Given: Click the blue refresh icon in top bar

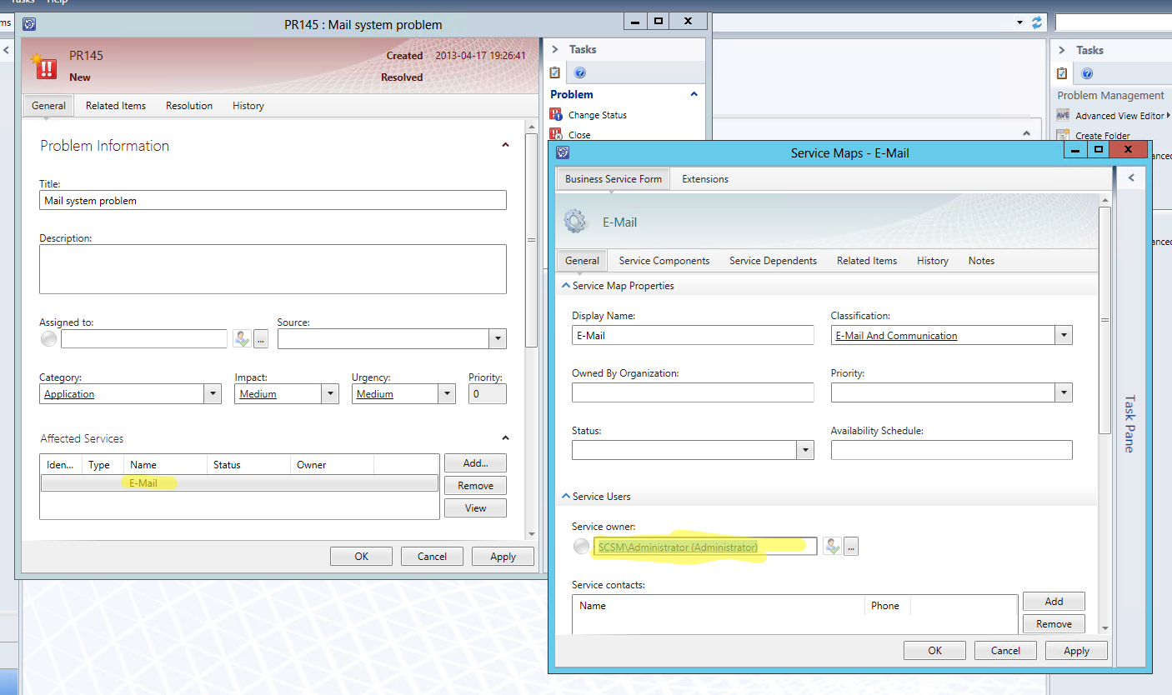Looking at the screenshot, I should click(1037, 22).
